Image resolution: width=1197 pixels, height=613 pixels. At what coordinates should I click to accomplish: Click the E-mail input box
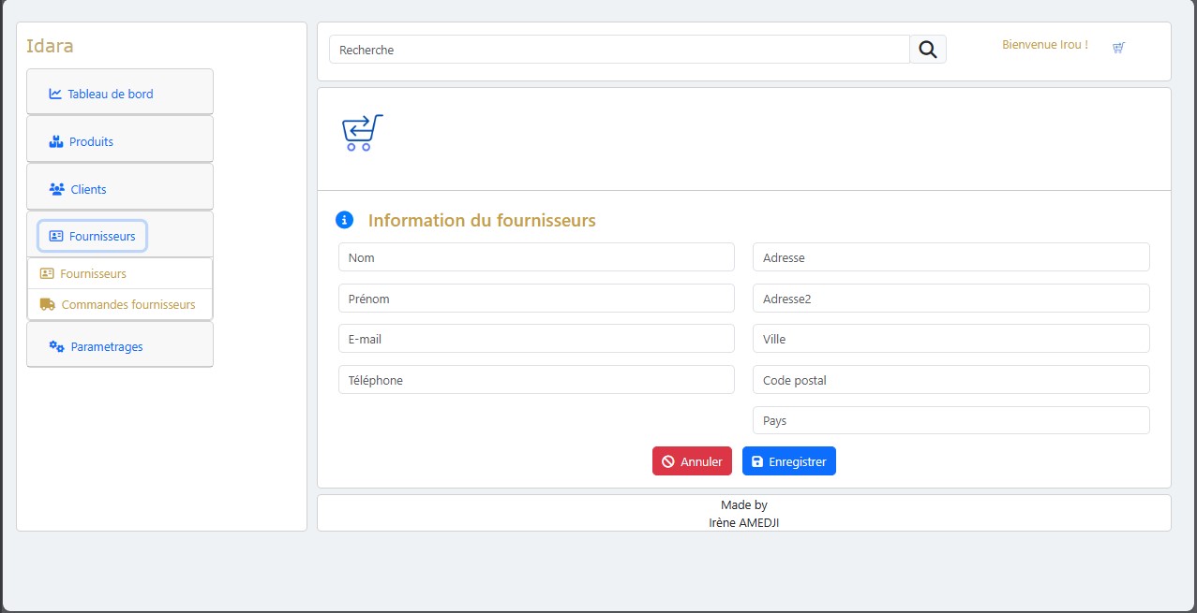pos(535,339)
